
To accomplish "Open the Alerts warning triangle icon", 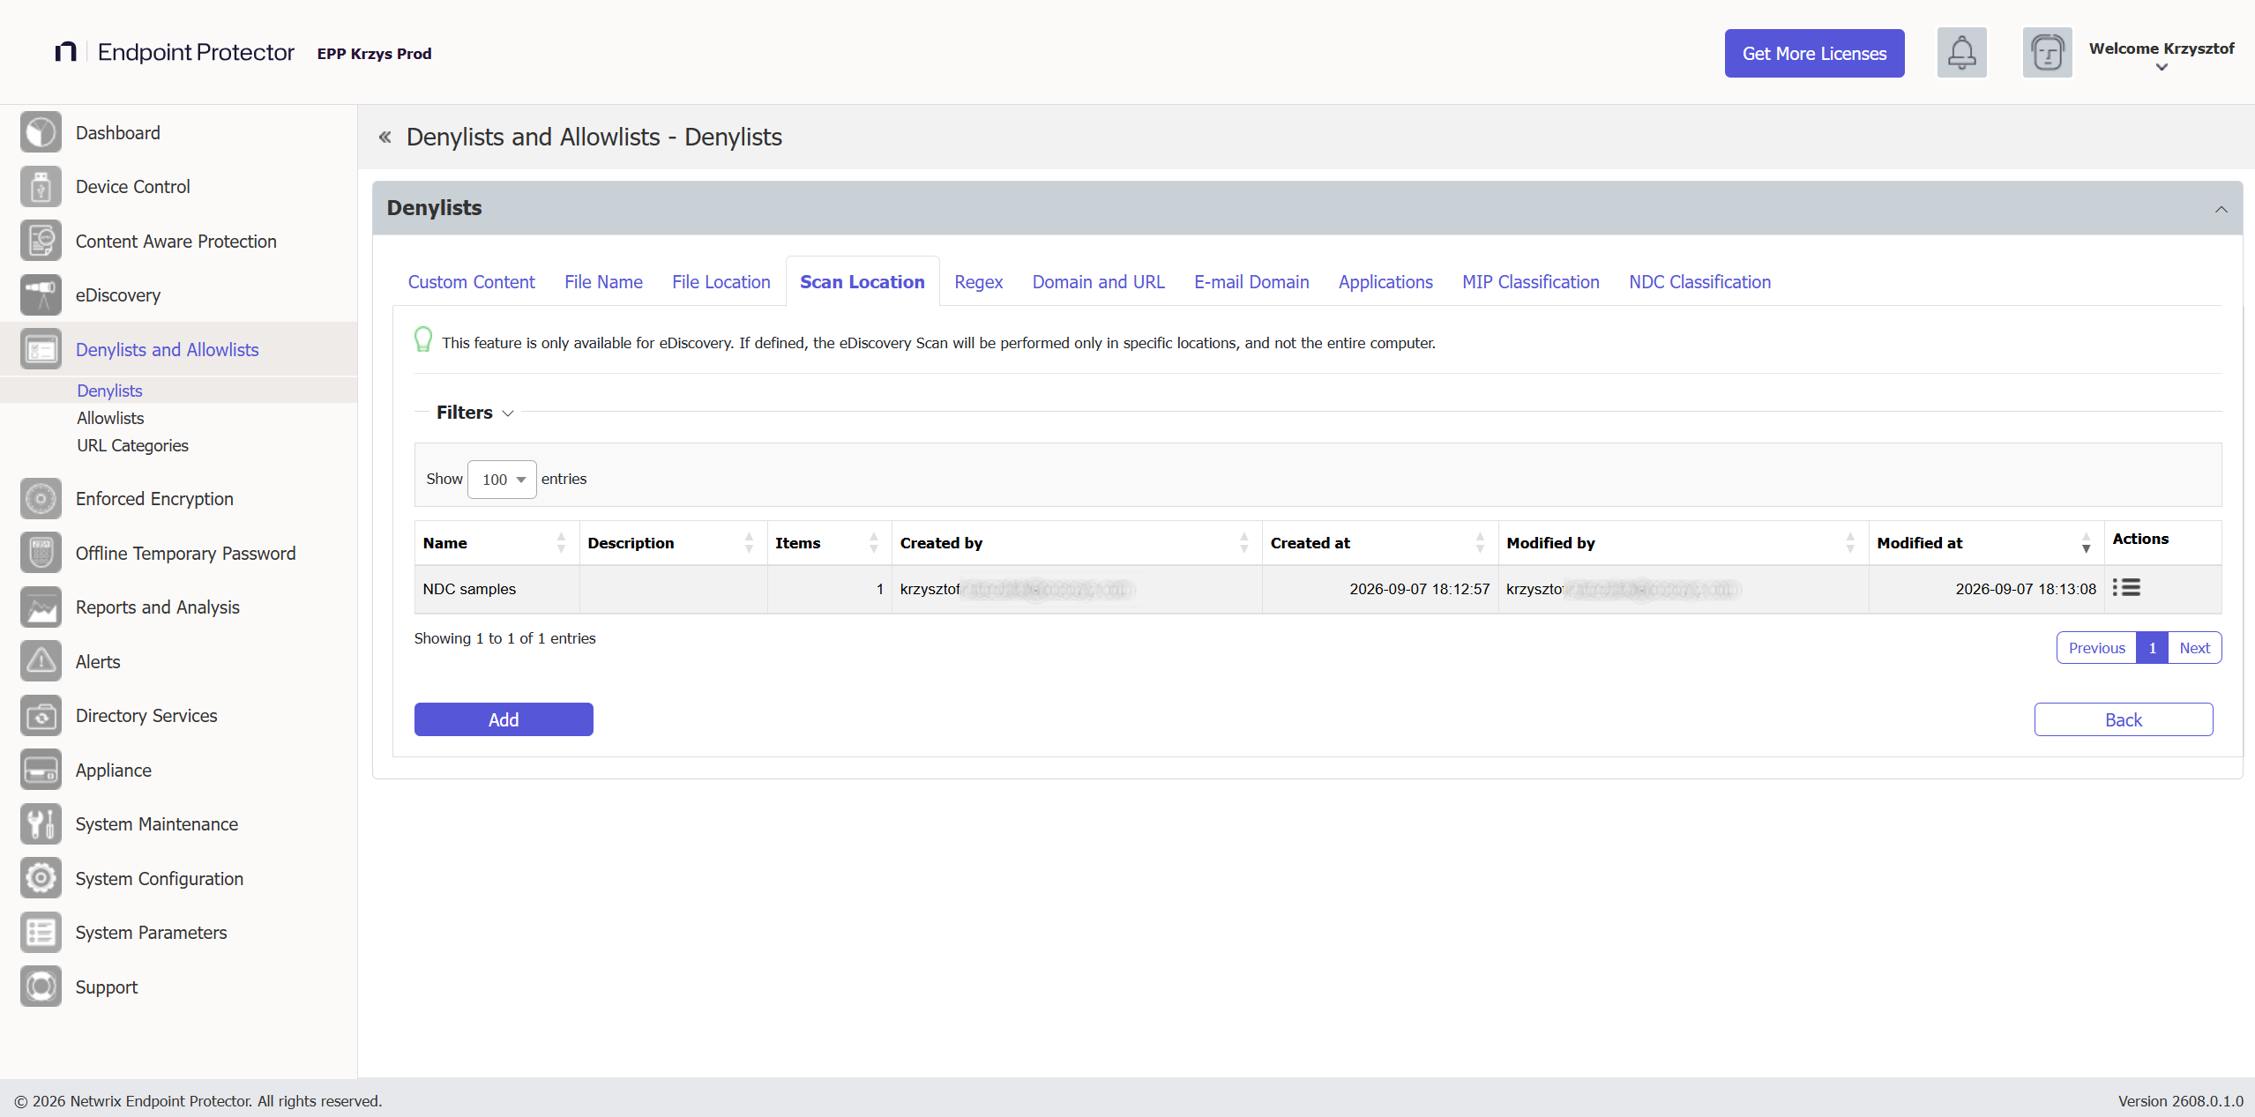I will pos(41,662).
